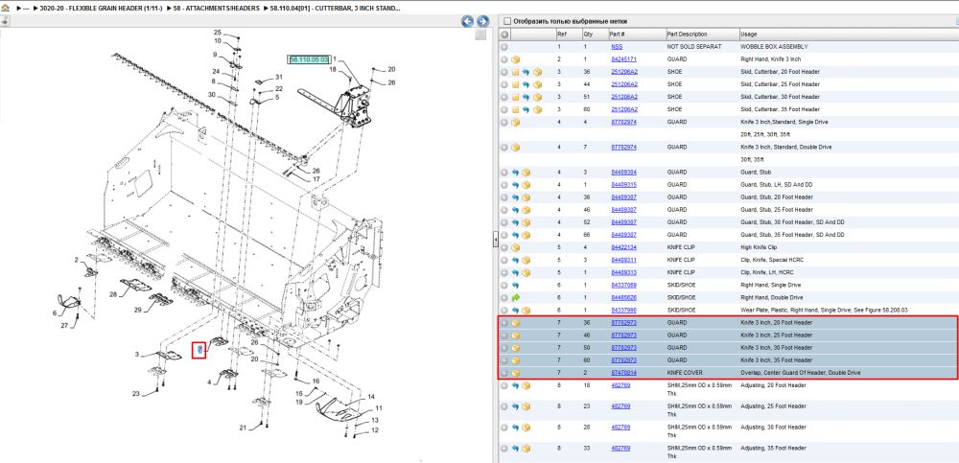The width and height of the screenshot is (959, 463).
Task: Open breadcrumb '58.110.04[01] - CUTTERBAR, 3 INCH STAND...'
Action: [x=336, y=9]
